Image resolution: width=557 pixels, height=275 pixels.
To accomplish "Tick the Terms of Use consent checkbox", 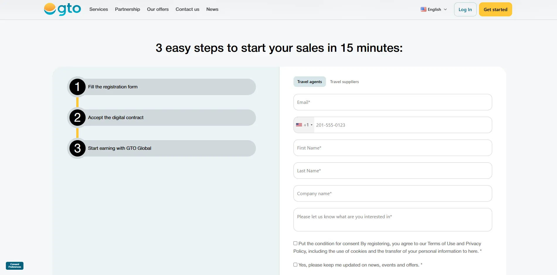I will 295,243.
